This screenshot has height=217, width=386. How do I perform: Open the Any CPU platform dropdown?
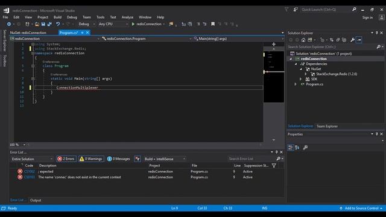point(113,24)
